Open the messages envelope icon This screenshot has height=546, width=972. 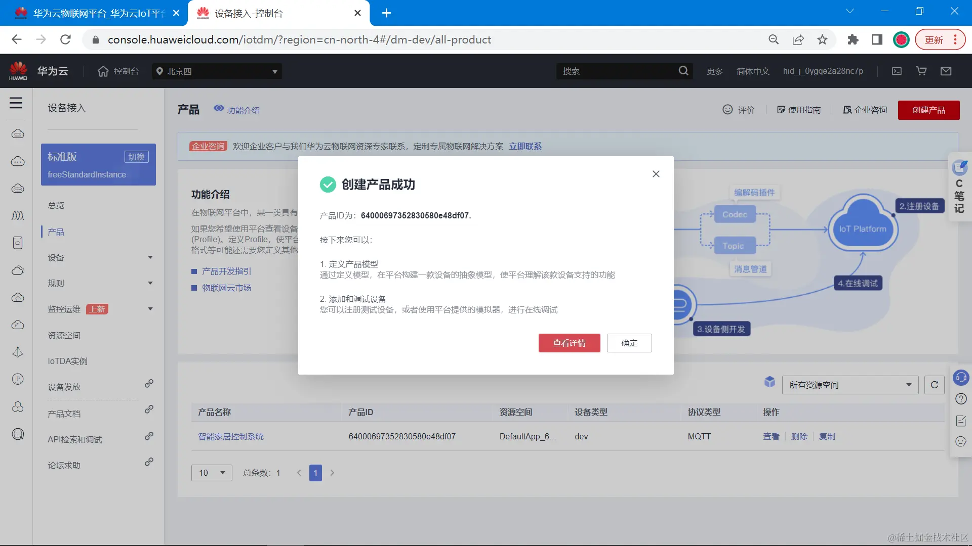[x=946, y=71]
